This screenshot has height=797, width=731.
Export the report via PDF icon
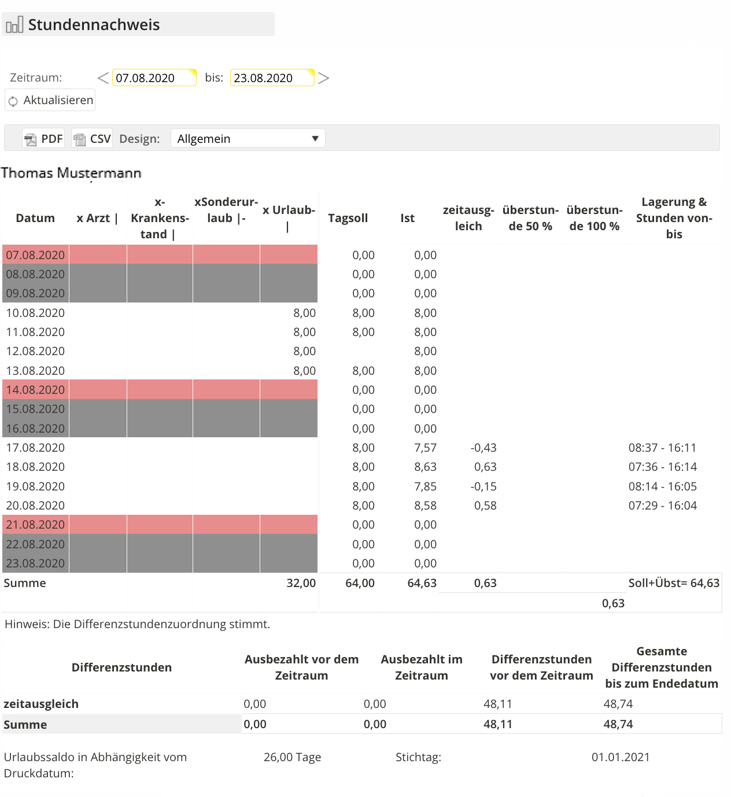(x=31, y=139)
